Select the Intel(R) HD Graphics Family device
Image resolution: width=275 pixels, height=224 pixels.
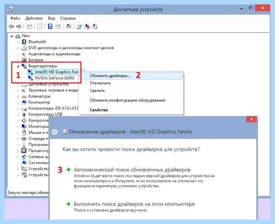point(56,72)
